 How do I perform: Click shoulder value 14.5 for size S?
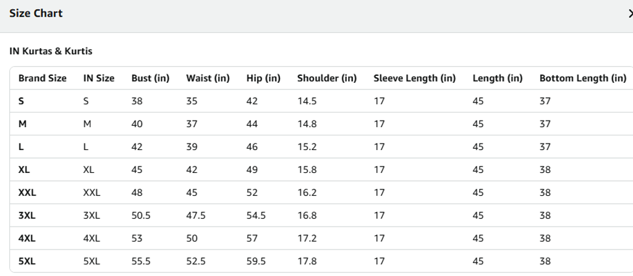click(x=307, y=101)
